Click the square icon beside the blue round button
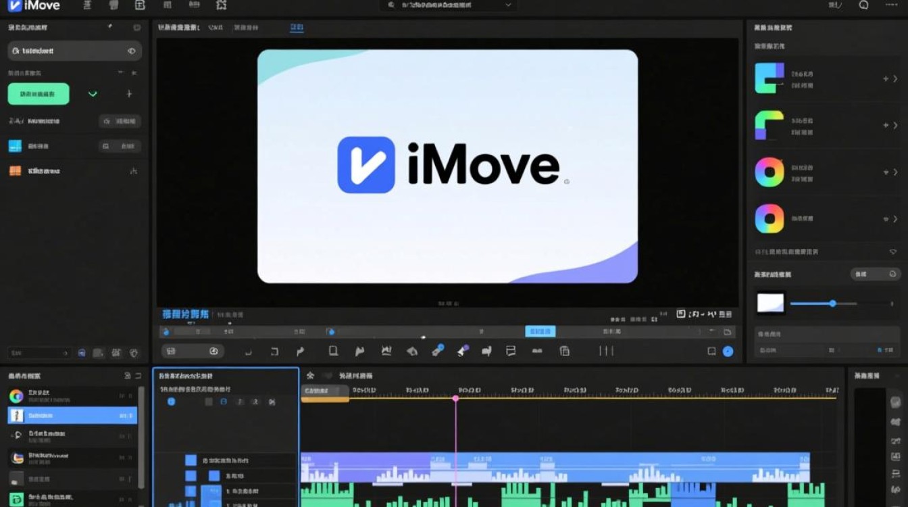 (x=711, y=351)
